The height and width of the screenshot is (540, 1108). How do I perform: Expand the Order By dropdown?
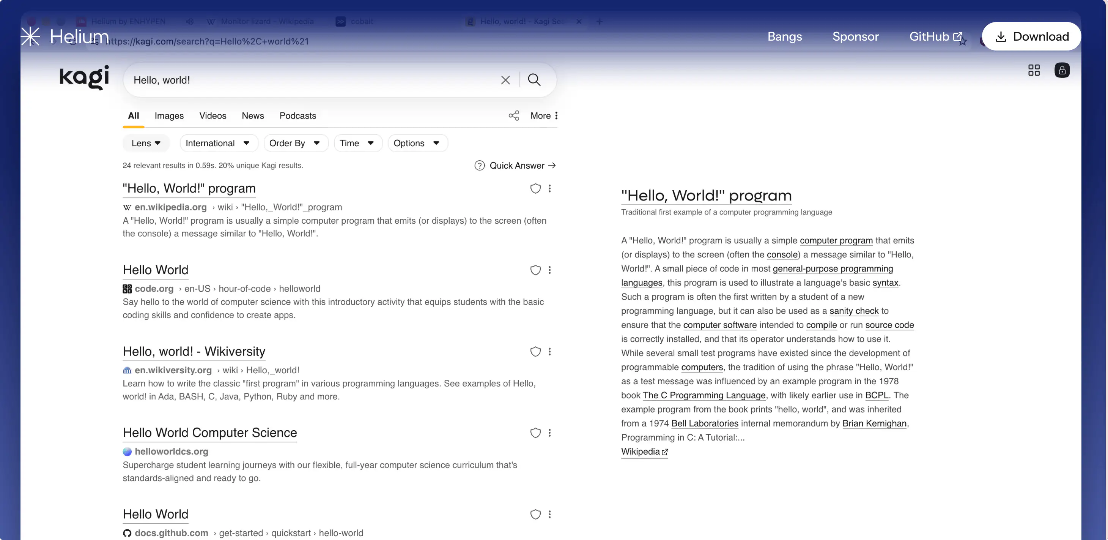(x=294, y=143)
